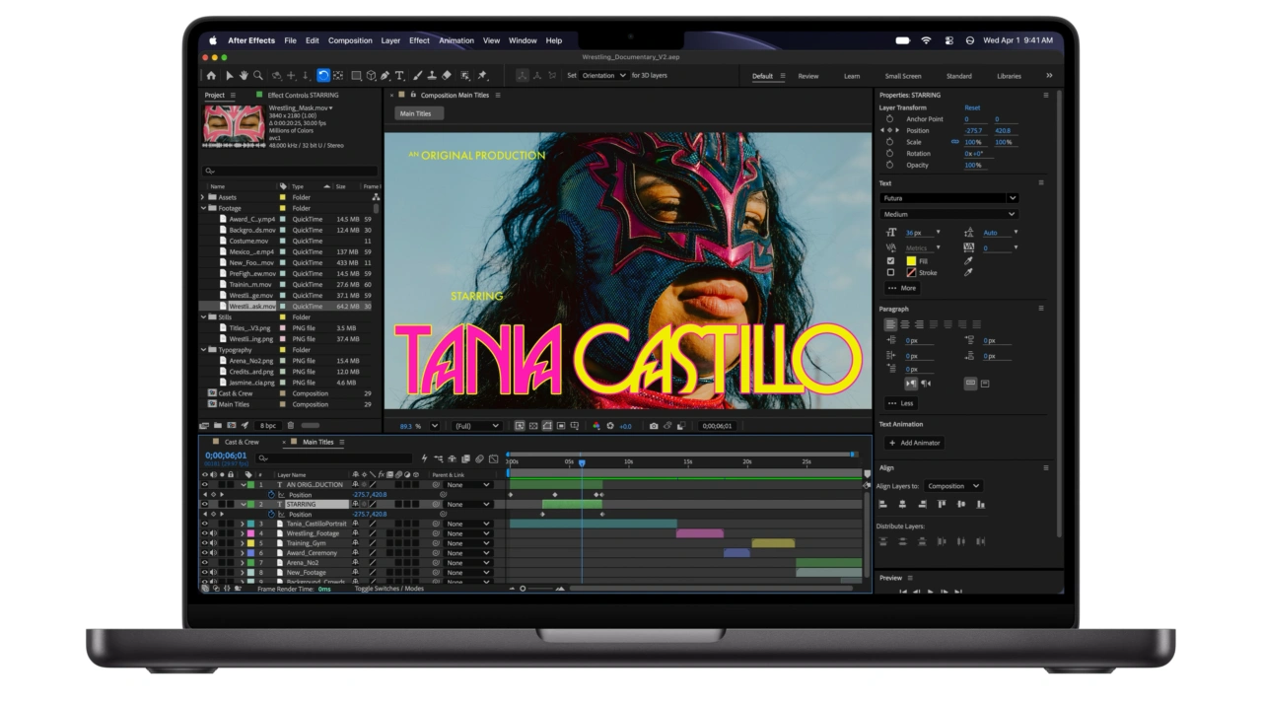Switch to the Review workspace

(808, 76)
